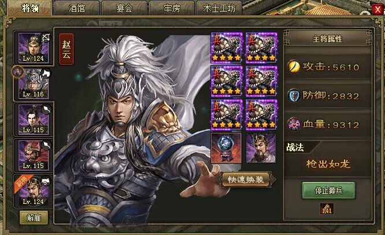The image size is (385, 235).
Task: Select the first Lv. 124 general portrait
Action: click(x=34, y=48)
